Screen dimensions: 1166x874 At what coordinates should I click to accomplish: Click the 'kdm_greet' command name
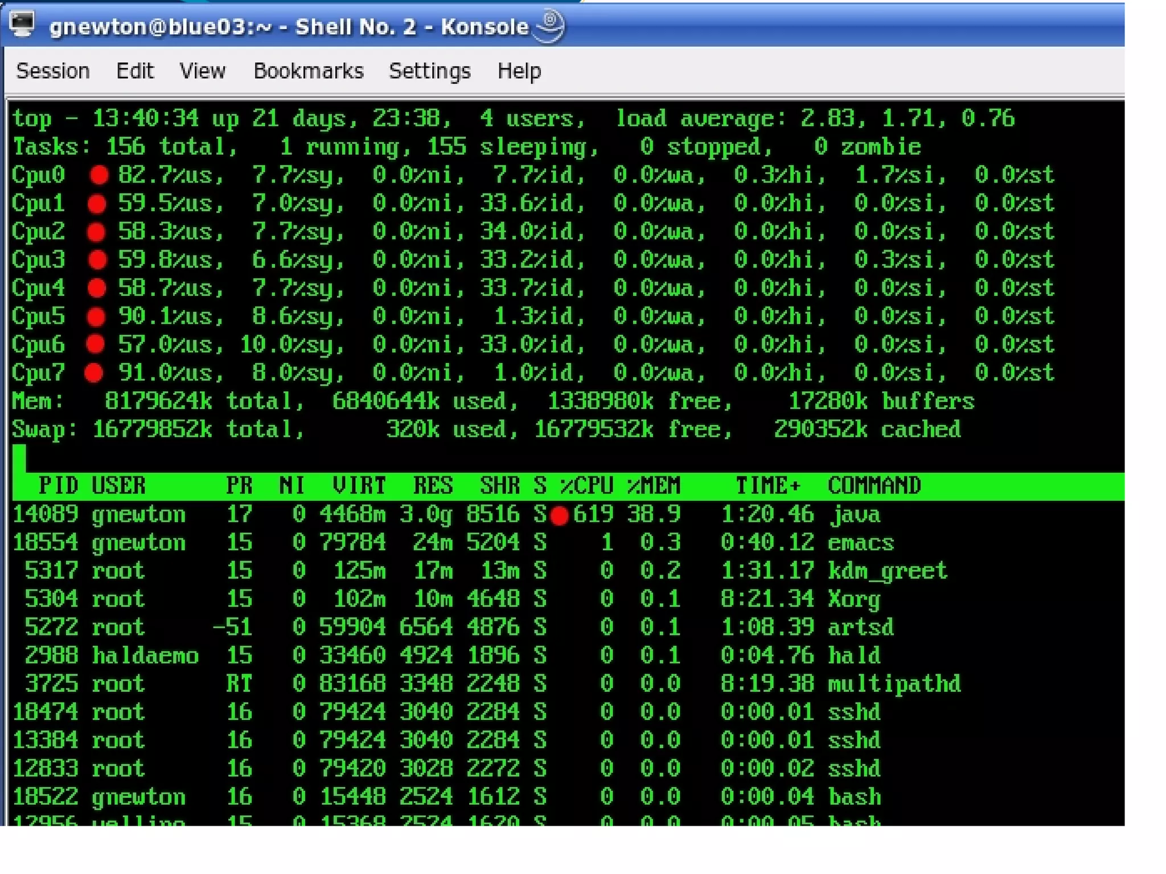[888, 572]
